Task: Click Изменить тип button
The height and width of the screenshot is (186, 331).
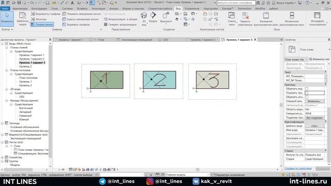Action: pos(319,59)
